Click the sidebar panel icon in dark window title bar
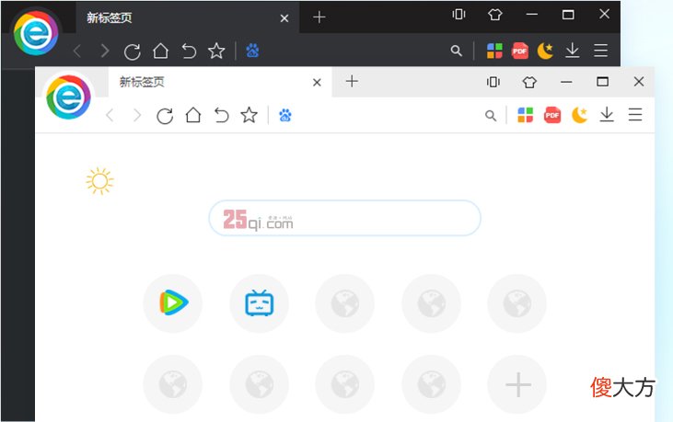Screen dimensions: 673x422 click(458, 15)
